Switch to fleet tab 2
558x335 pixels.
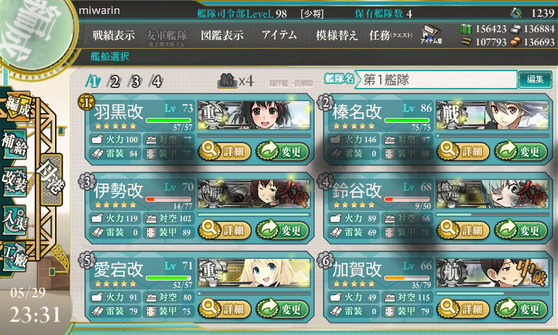click(114, 82)
